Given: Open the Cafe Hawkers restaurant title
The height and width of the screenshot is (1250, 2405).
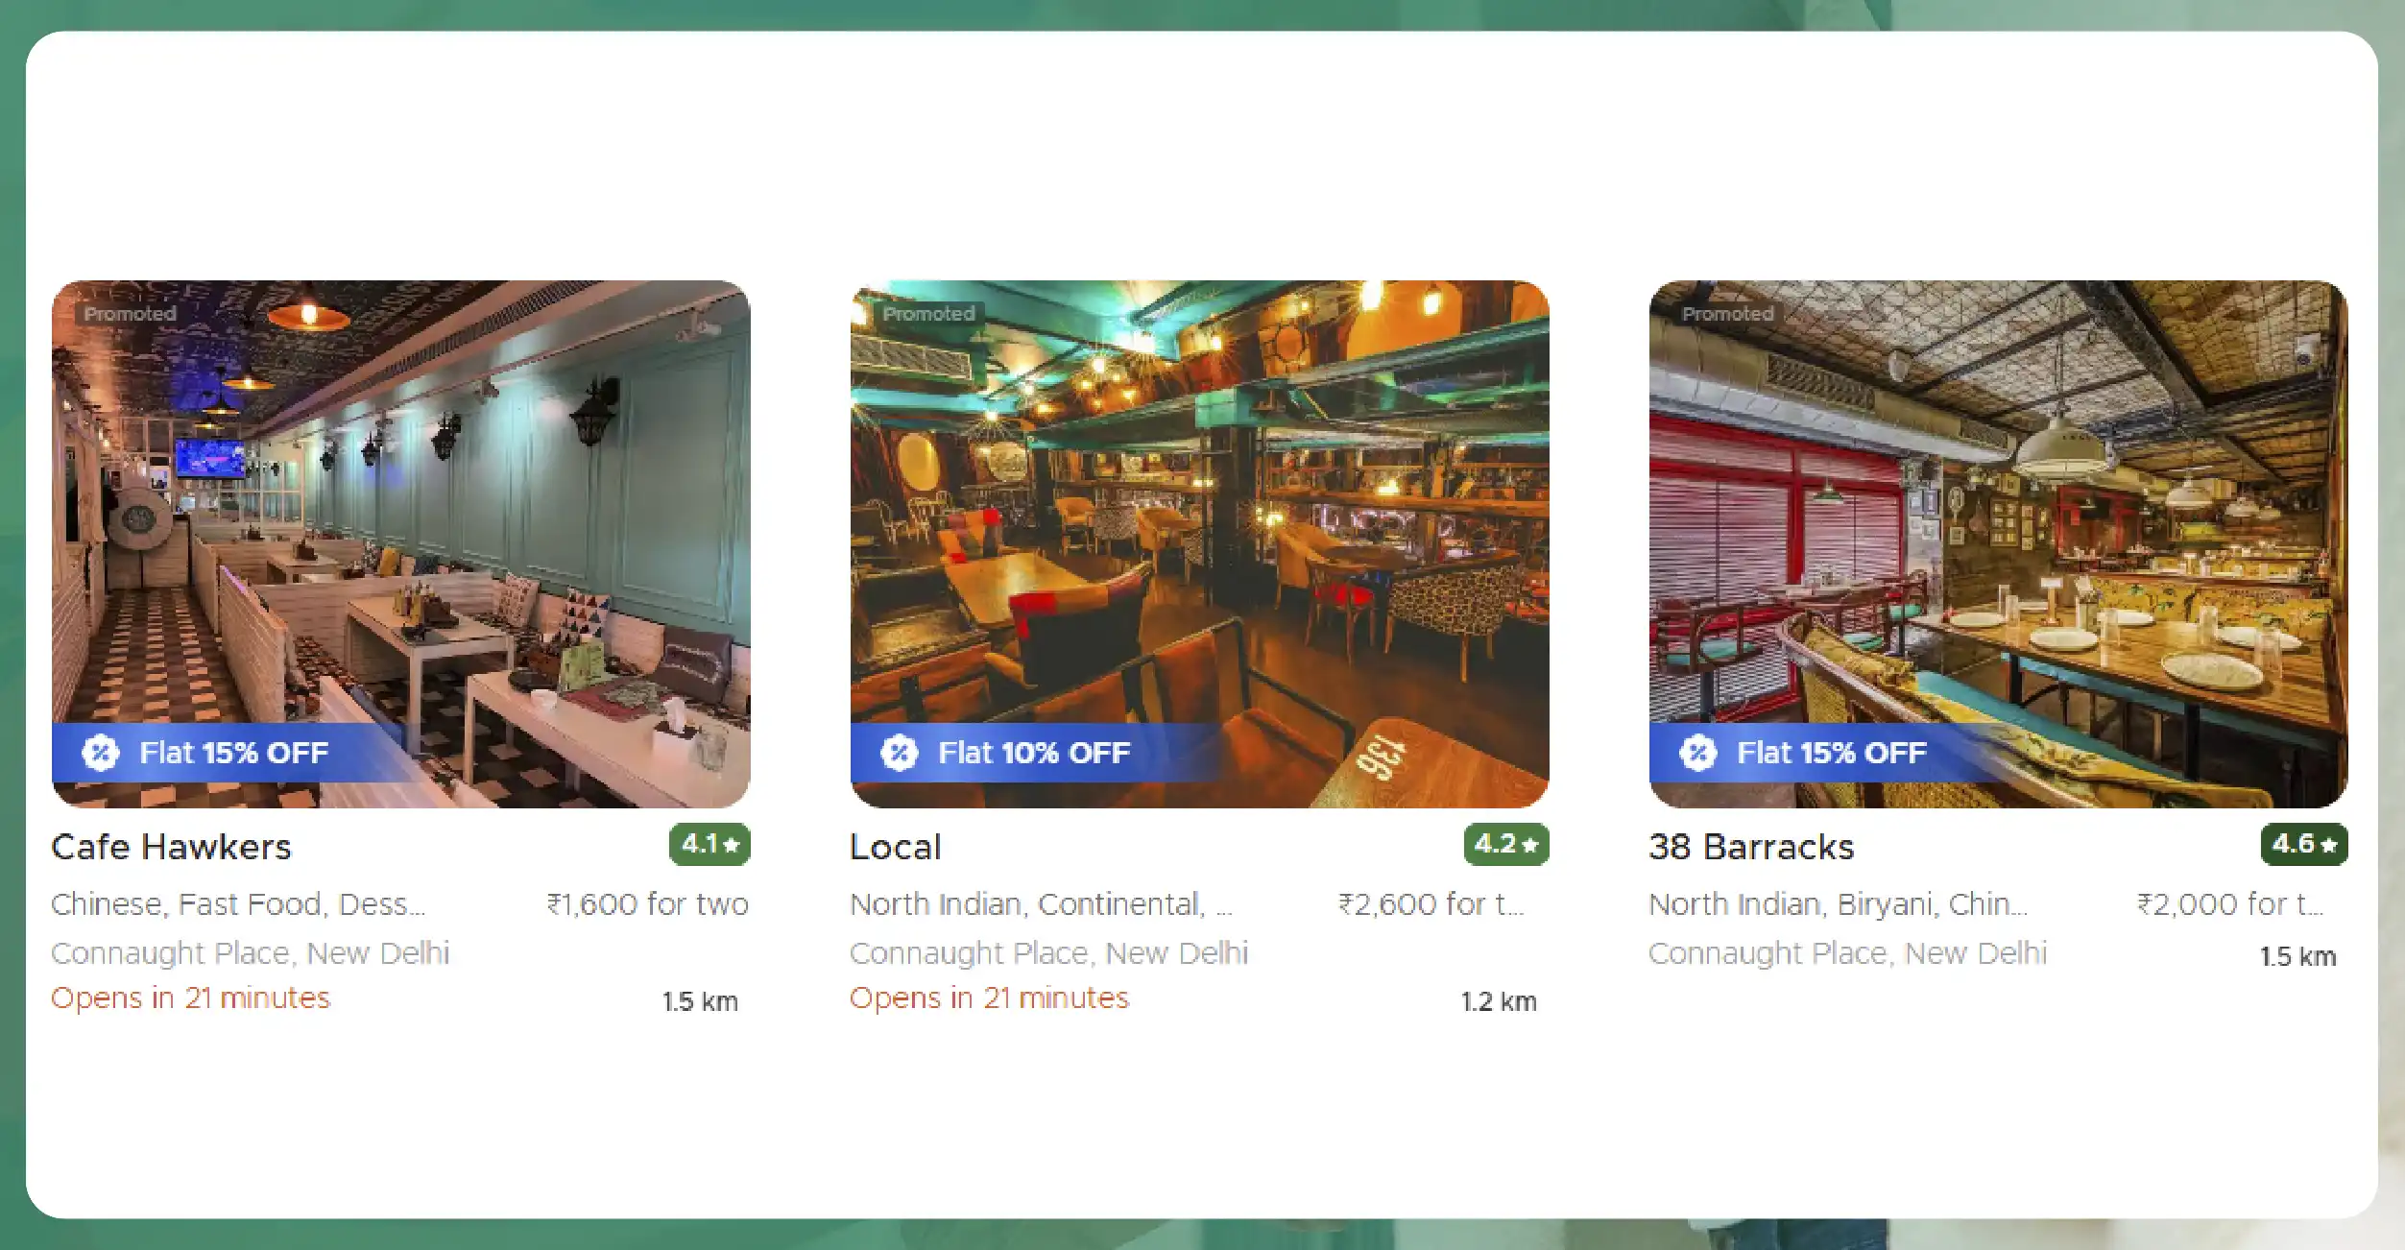Looking at the screenshot, I should (x=171, y=847).
